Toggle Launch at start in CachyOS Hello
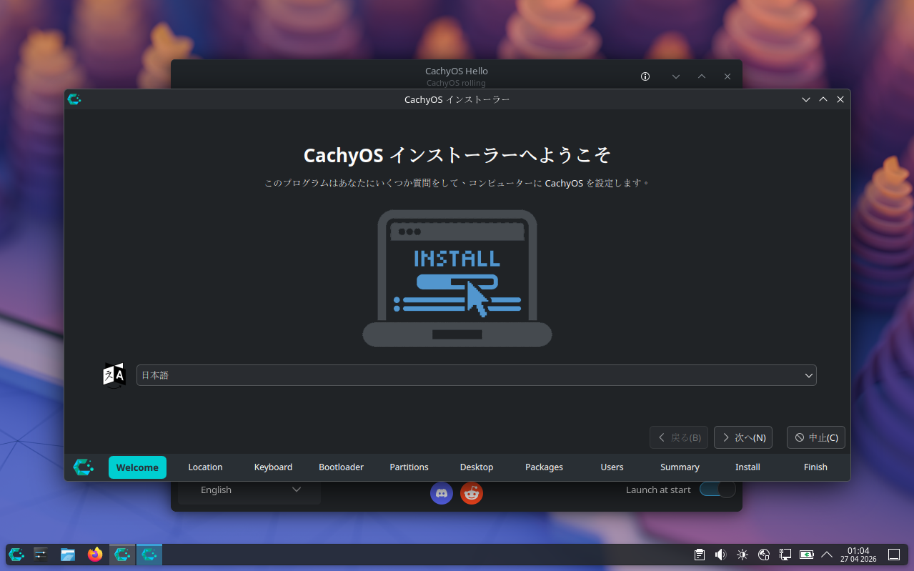 (x=717, y=490)
